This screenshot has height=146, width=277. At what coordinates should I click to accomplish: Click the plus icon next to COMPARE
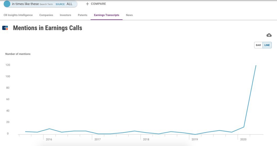pos(87,4)
